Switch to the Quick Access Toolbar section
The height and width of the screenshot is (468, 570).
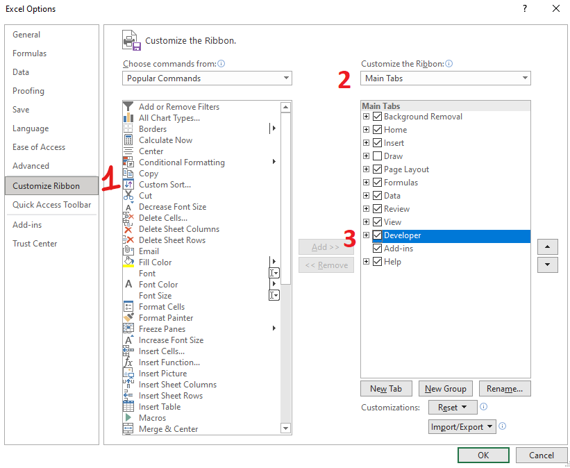(x=52, y=204)
